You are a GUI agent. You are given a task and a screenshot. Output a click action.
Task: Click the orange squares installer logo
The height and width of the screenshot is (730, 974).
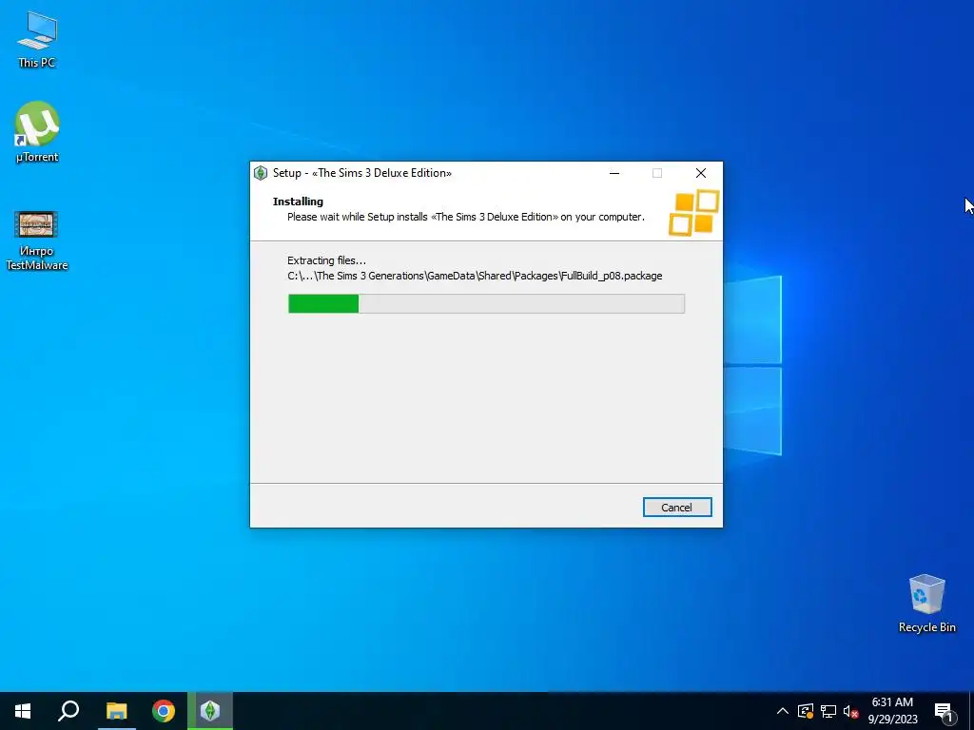[x=693, y=213]
